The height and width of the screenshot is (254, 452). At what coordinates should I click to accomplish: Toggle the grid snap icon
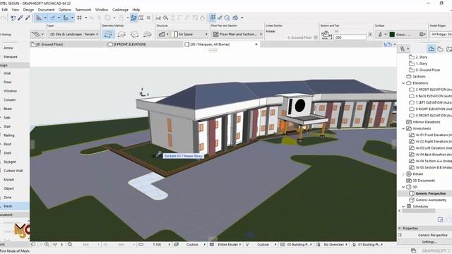coord(79,18)
